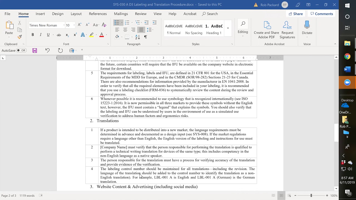356x200 pixels.
Task: Click the Shading paint bucket icon
Action: [117, 37]
